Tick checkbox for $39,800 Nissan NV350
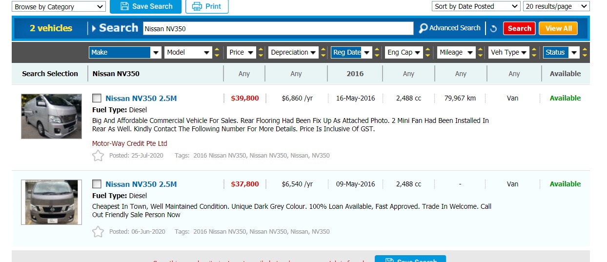The image size is (607, 262). pos(97,98)
